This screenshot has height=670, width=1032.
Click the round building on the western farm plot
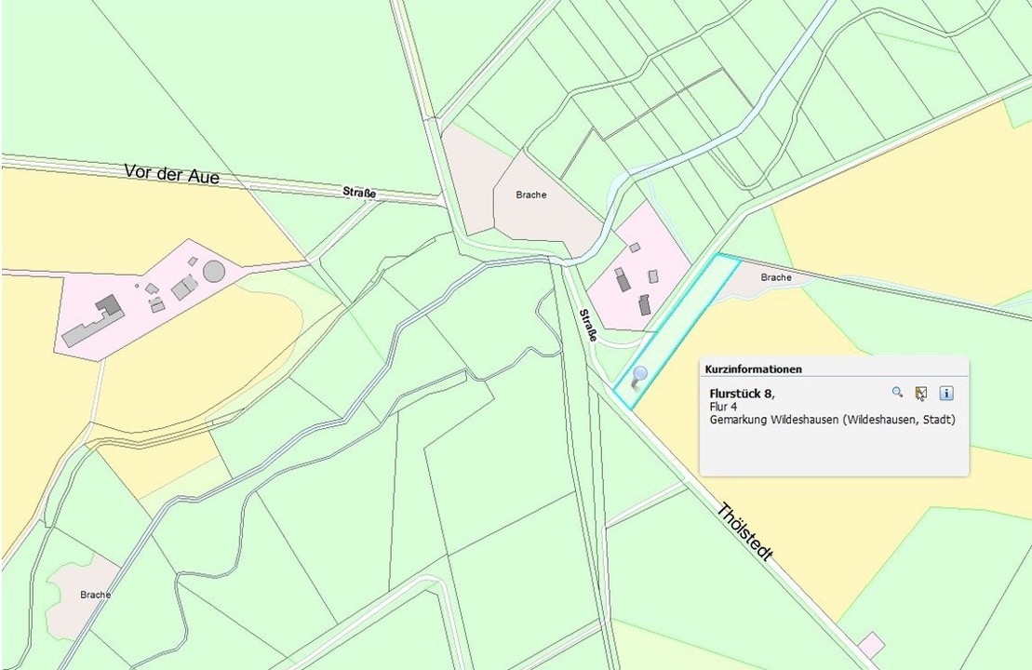click(x=214, y=271)
